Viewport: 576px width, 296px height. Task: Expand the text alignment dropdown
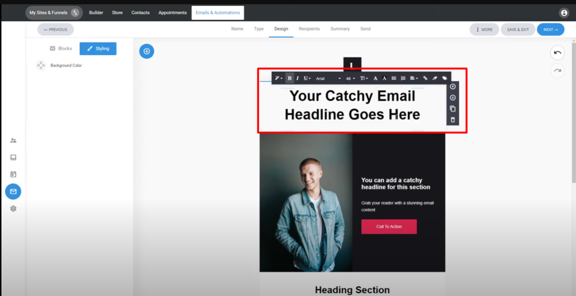[414, 78]
